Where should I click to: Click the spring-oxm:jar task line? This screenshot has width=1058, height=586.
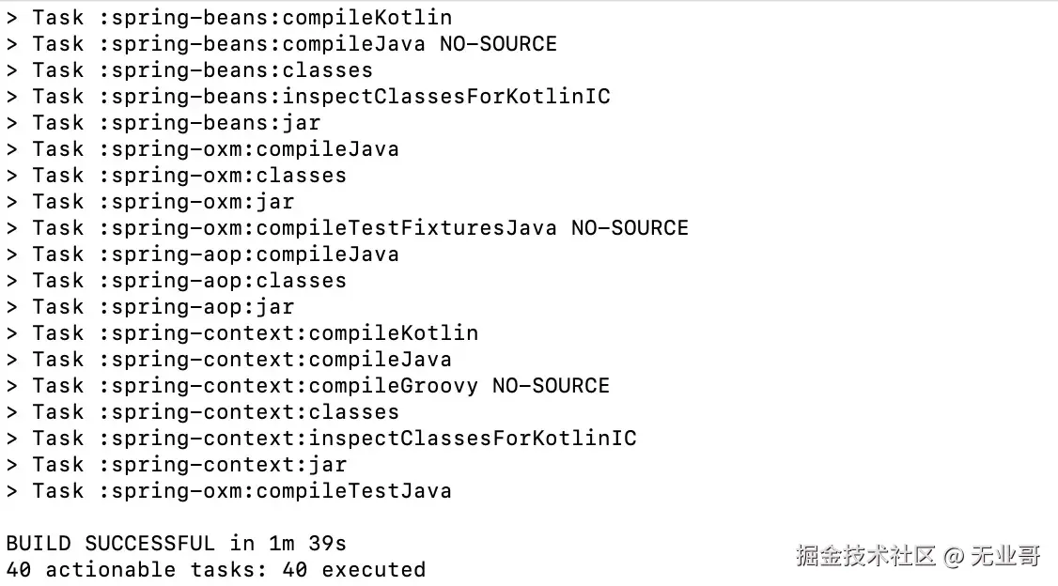coord(149,202)
